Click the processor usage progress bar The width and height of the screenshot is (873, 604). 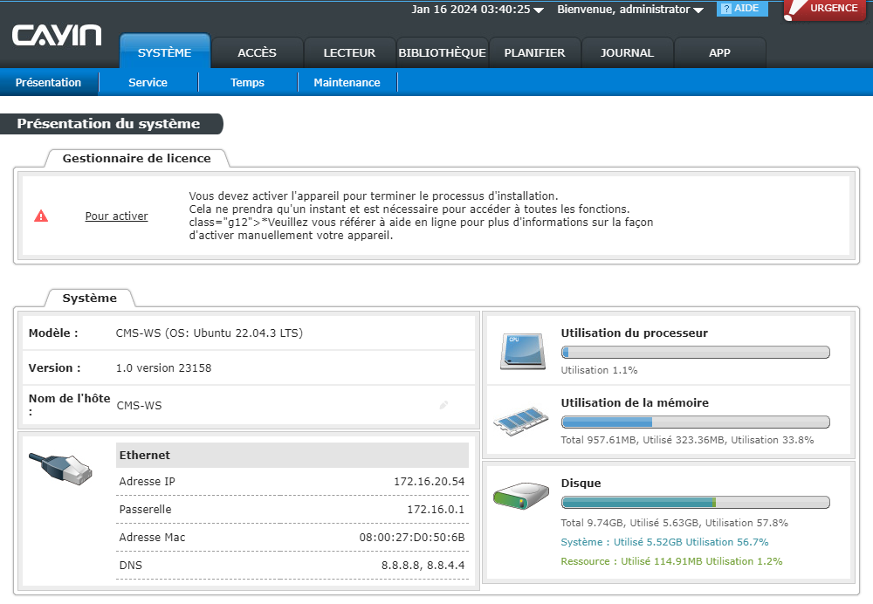tap(696, 353)
